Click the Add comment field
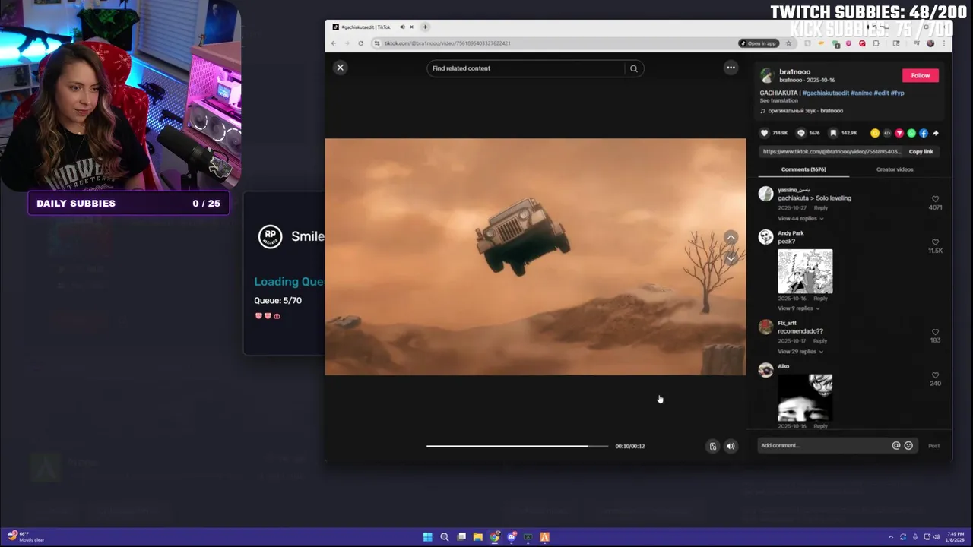This screenshot has height=547, width=973. [823, 446]
